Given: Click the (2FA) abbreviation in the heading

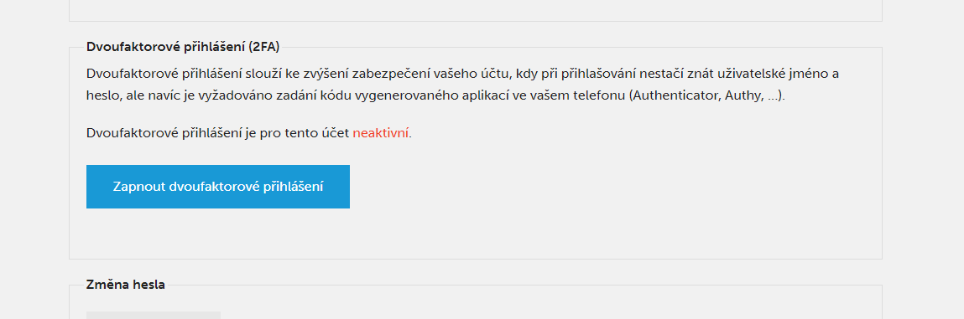Looking at the screenshot, I should [265, 47].
